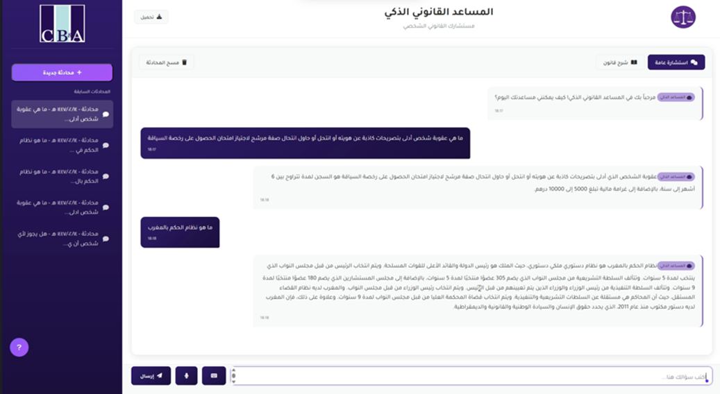
Task: Open conversation 'ما هي عقوبة شخص أدلى' highlighted
Action: point(62,114)
